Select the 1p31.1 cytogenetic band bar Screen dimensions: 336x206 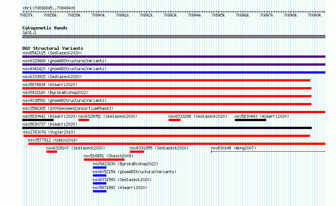pyautogui.click(x=174, y=37)
